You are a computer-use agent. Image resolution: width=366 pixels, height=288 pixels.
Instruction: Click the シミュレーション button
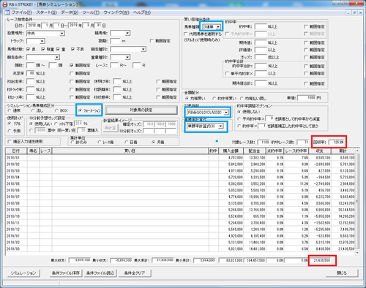pyautogui.click(x=23, y=273)
